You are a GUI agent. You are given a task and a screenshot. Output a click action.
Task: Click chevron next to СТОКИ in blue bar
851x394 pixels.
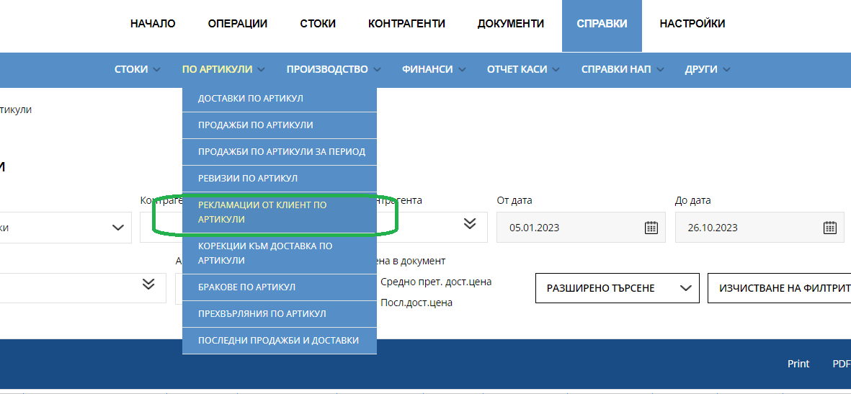tap(157, 69)
